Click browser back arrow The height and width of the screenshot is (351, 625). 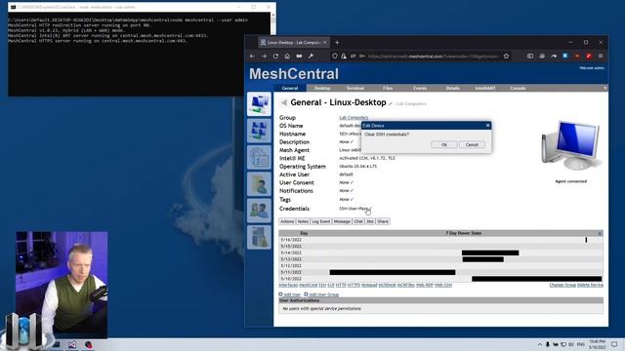click(x=252, y=57)
